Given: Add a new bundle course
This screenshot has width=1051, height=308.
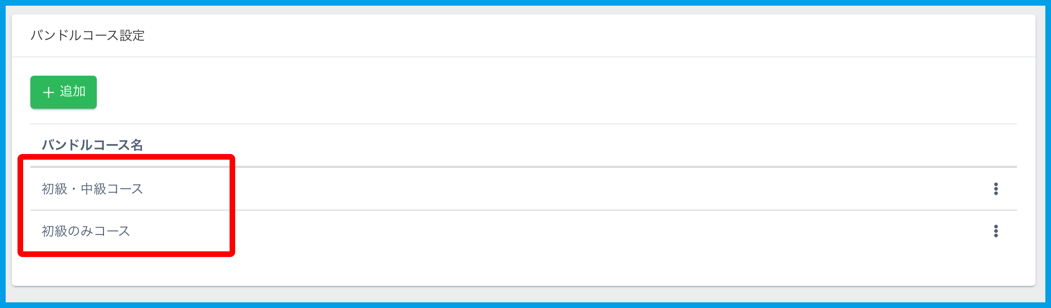Looking at the screenshot, I should point(63,92).
